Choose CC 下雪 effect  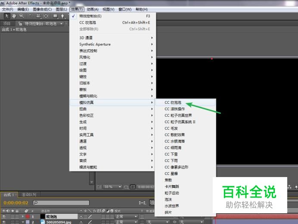(185, 154)
